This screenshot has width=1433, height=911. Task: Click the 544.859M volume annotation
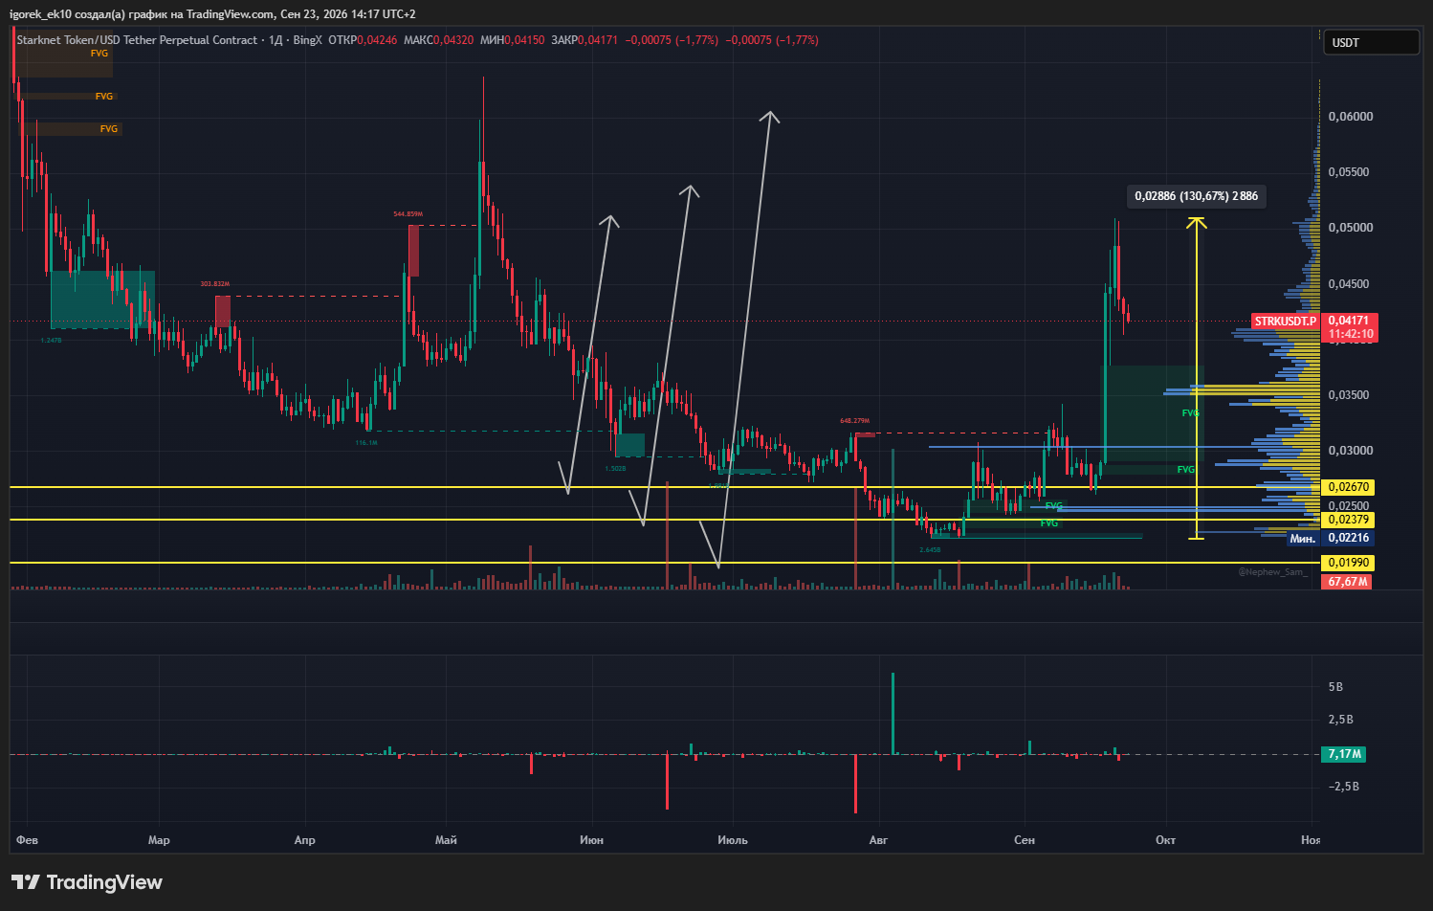click(408, 214)
